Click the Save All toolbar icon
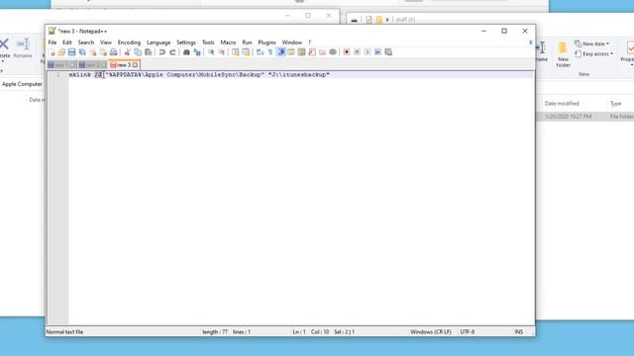Viewport: 634px width, 356px height. click(x=82, y=52)
